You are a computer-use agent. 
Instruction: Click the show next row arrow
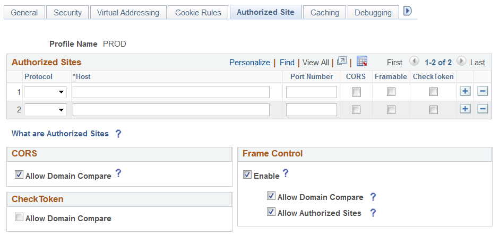tap(461, 62)
